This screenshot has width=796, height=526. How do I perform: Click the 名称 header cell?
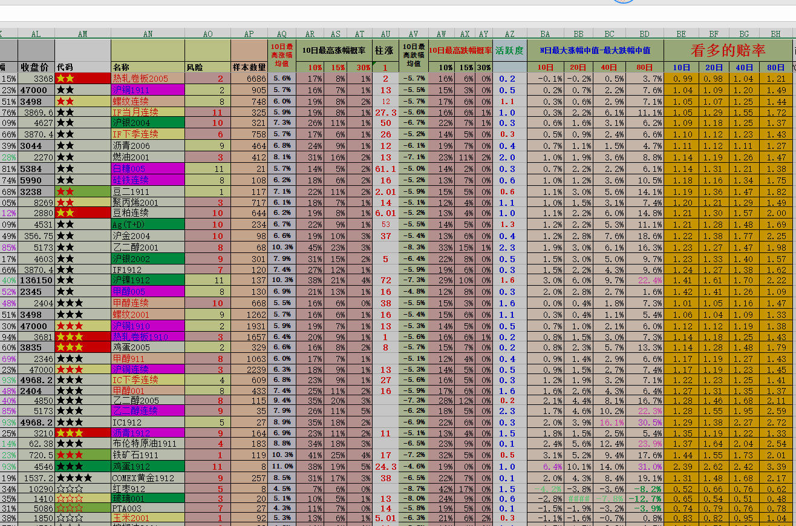[x=148, y=67]
